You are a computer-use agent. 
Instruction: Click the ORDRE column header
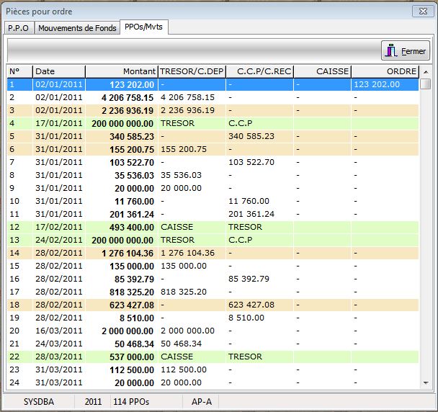(x=385, y=71)
